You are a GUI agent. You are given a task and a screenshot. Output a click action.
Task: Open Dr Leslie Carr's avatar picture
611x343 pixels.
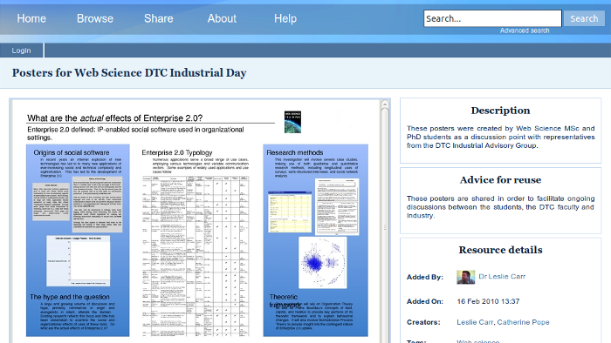465,277
